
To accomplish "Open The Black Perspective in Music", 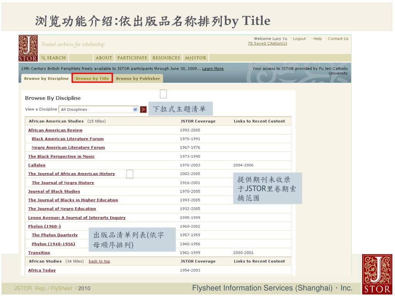I will coord(61,156).
